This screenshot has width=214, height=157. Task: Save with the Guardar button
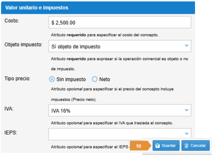(166, 145)
